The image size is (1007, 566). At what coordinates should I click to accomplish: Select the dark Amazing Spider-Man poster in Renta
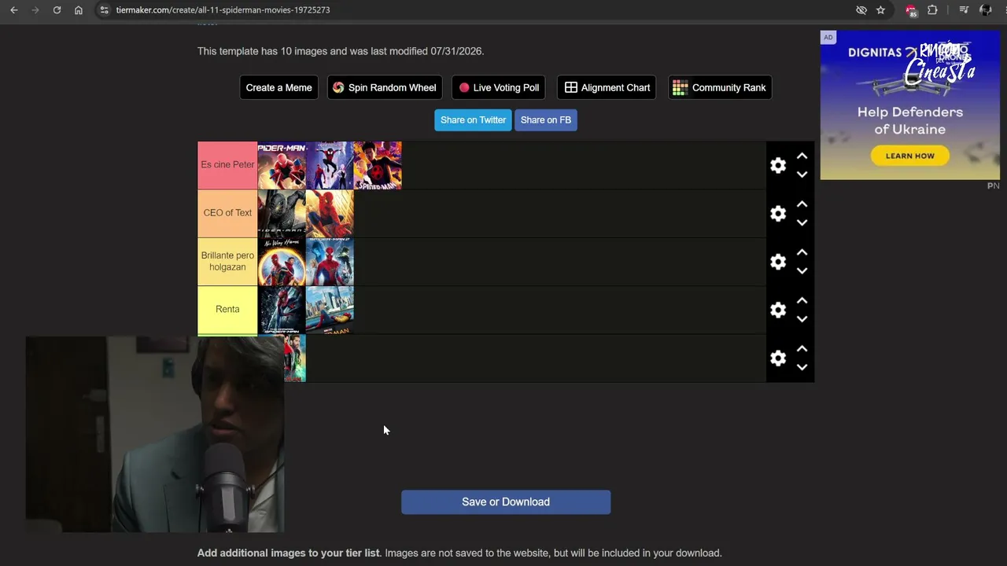[x=282, y=310]
